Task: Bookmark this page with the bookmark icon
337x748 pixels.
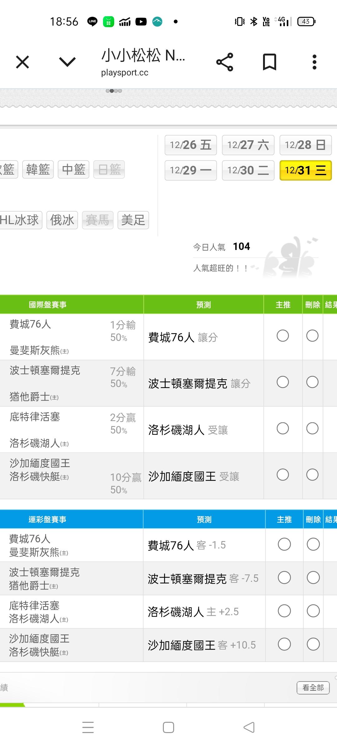Action: [269, 62]
